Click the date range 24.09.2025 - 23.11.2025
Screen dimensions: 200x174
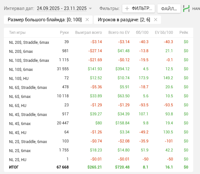pyautogui.click(x=62, y=8)
